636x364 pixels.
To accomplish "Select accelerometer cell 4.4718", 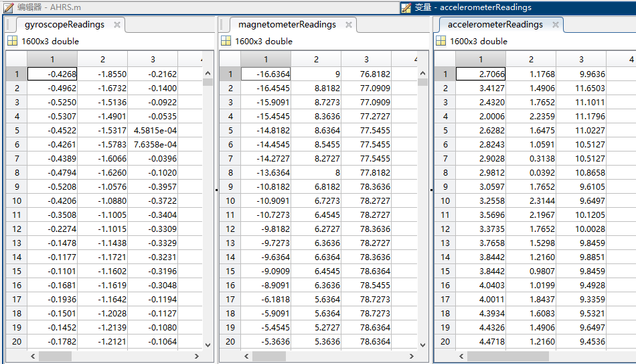I will (x=481, y=342).
